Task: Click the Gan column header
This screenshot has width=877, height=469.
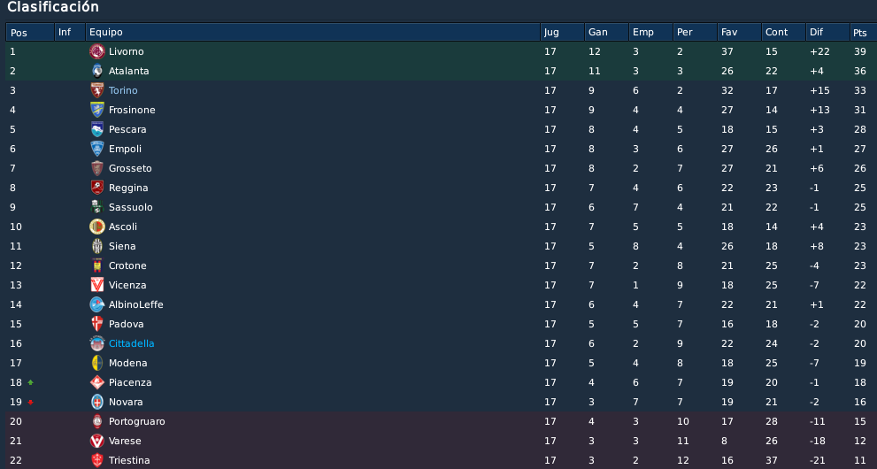Action: click(x=606, y=33)
